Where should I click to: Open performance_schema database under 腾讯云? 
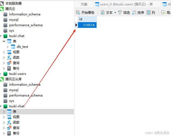[26, 25]
